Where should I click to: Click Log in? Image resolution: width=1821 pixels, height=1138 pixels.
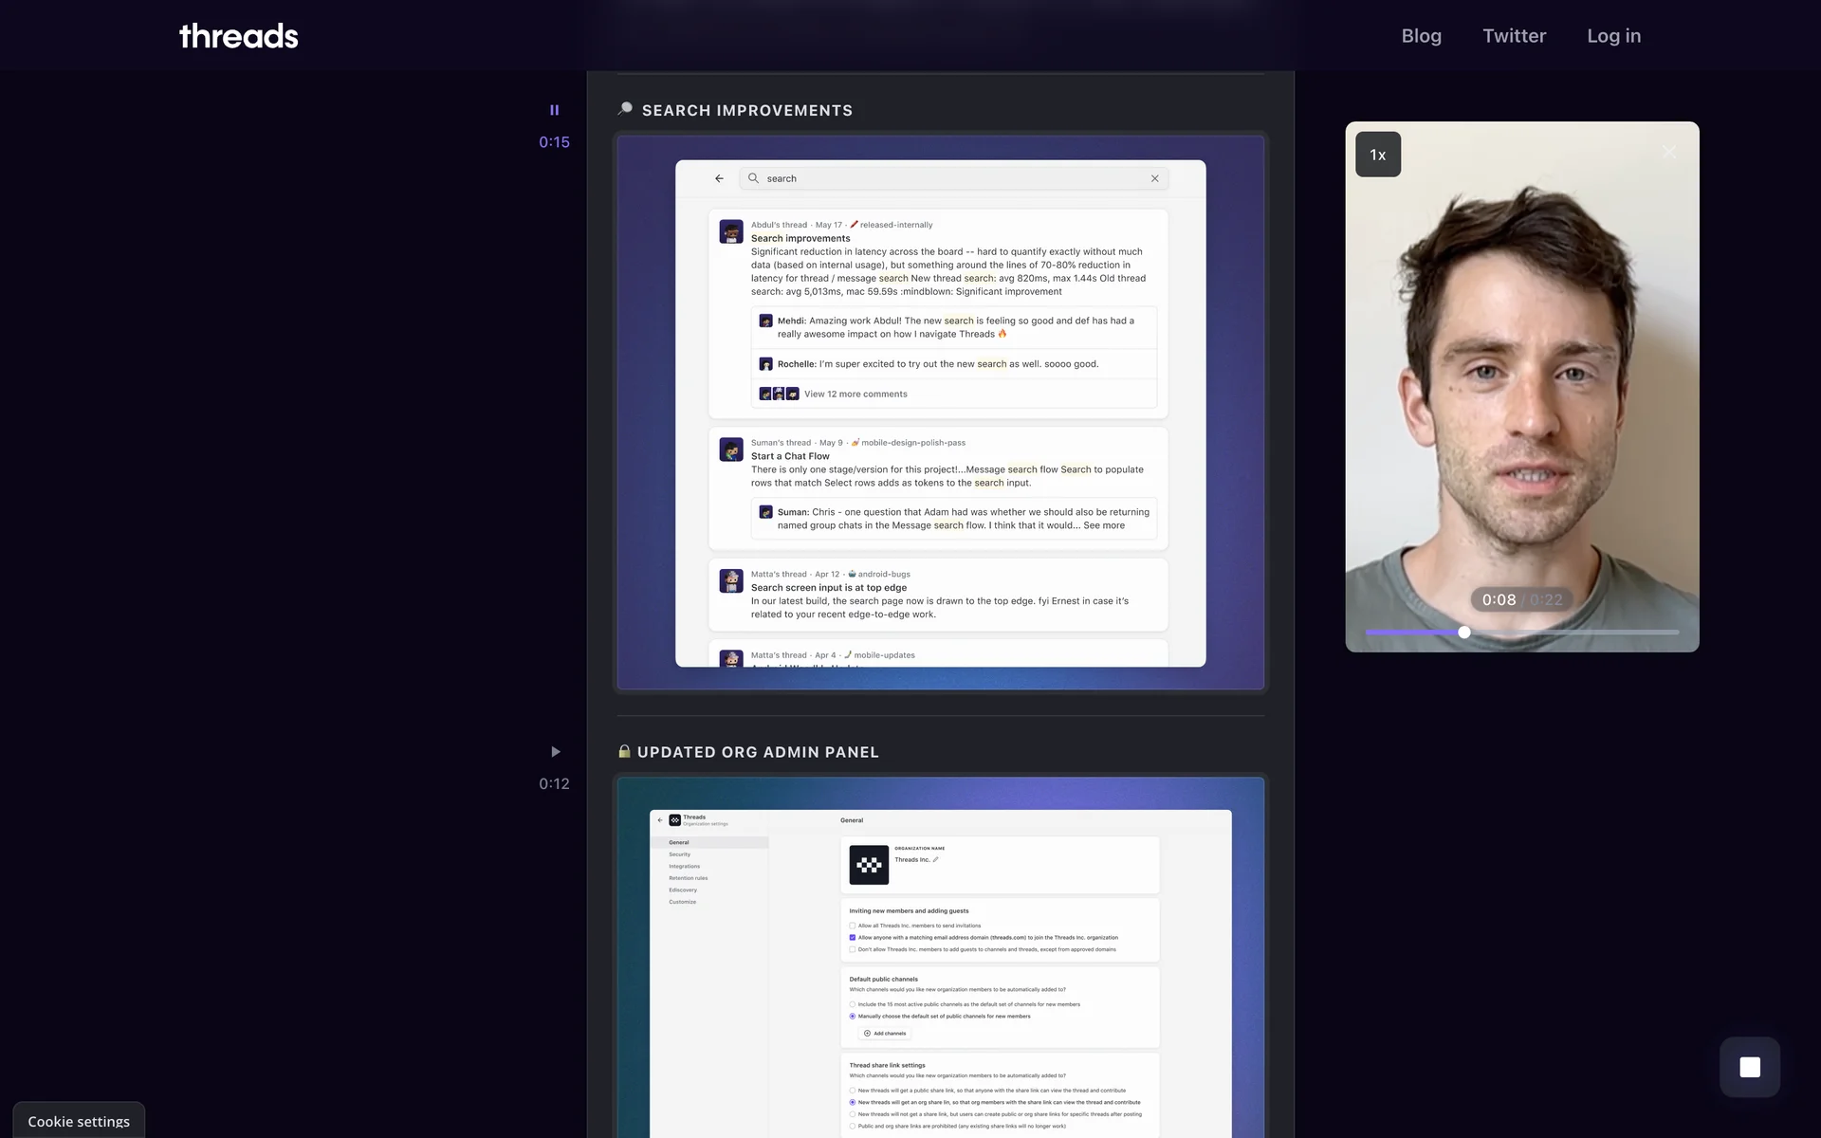pyautogui.click(x=1613, y=36)
